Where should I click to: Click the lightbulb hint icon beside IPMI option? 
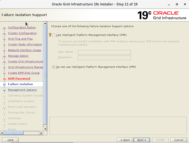click(x=50, y=35)
